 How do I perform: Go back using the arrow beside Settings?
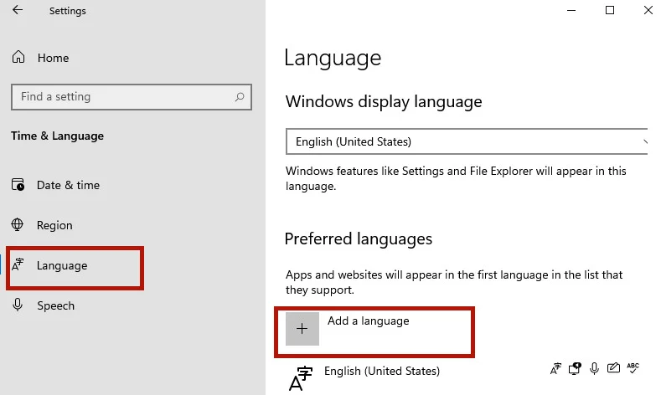pyautogui.click(x=18, y=10)
